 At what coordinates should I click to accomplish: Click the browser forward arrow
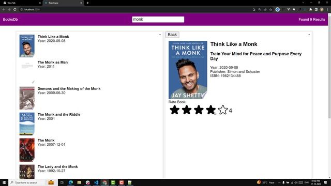[9, 9]
